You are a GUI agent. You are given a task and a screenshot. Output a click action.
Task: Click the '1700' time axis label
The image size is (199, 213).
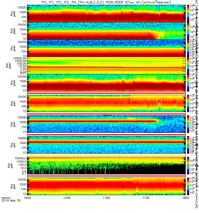pos(106,198)
